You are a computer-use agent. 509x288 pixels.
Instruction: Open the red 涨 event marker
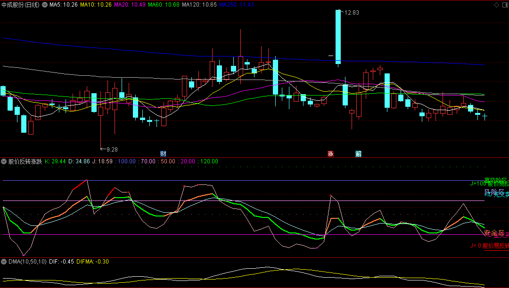point(330,153)
